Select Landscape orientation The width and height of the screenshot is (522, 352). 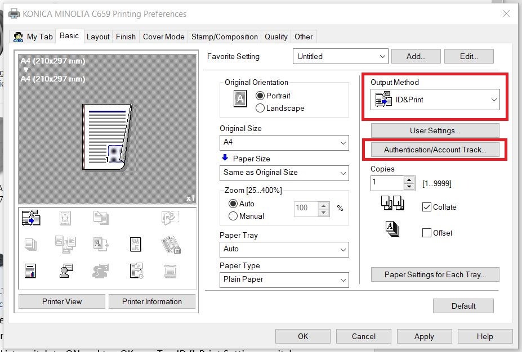tap(260, 108)
